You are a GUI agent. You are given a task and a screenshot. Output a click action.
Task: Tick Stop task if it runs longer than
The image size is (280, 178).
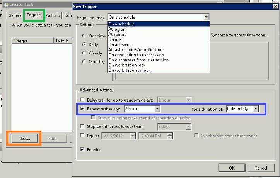82,127
